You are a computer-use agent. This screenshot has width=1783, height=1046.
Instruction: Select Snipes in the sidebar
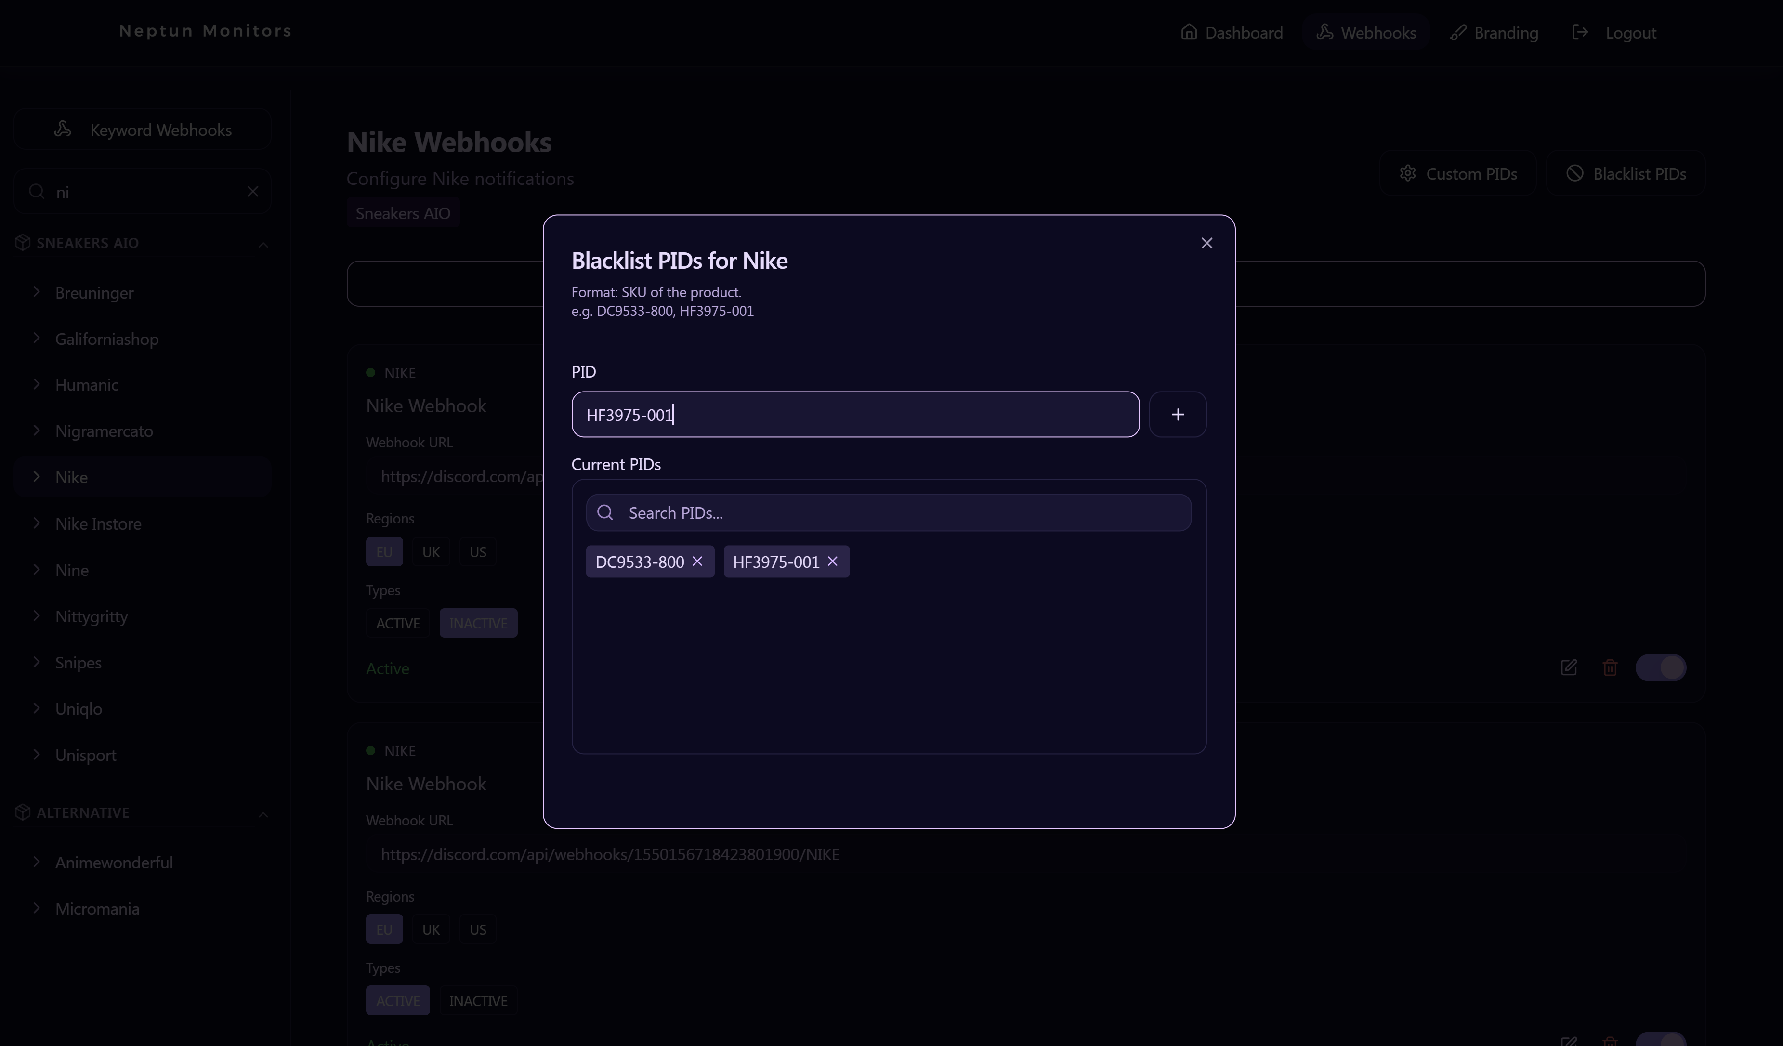[x=78, y=663]
